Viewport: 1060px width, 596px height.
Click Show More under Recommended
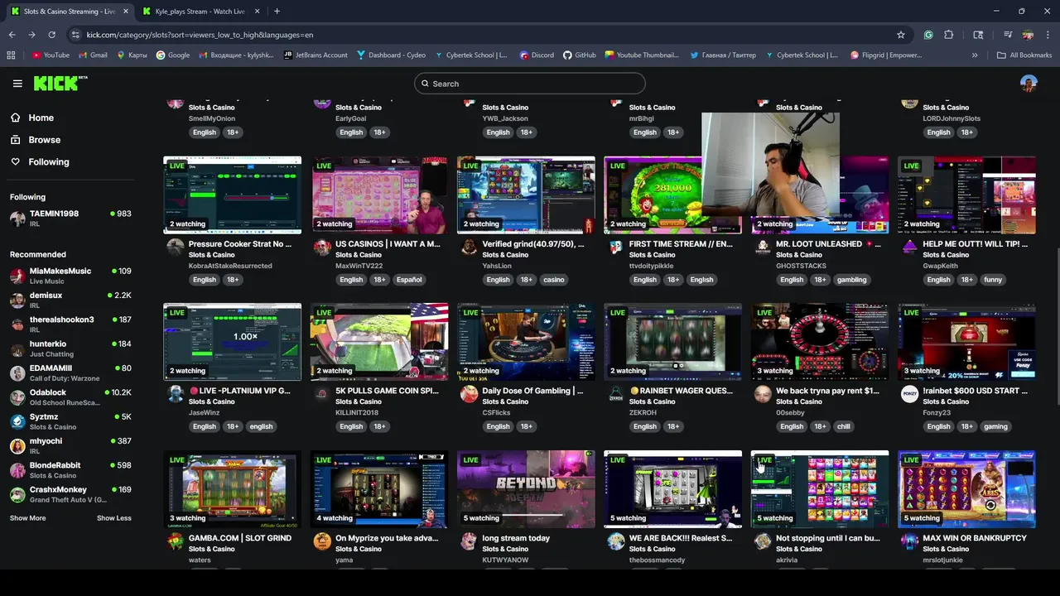pos(27,518)
